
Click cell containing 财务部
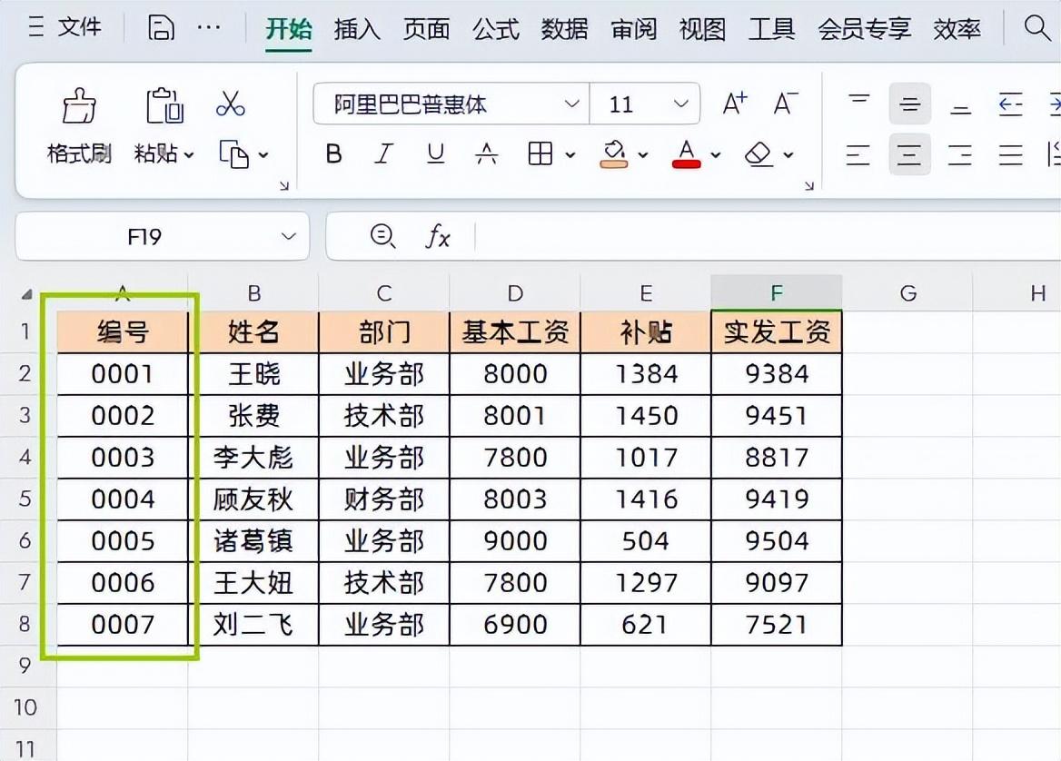(x=383, y=499)
